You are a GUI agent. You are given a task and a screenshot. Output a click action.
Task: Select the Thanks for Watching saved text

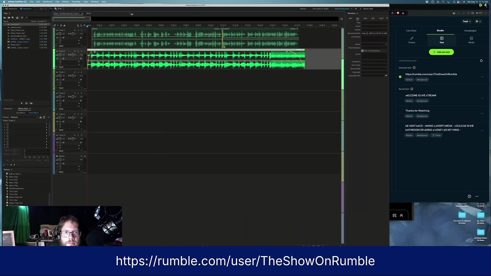click(x=417, y=110)
